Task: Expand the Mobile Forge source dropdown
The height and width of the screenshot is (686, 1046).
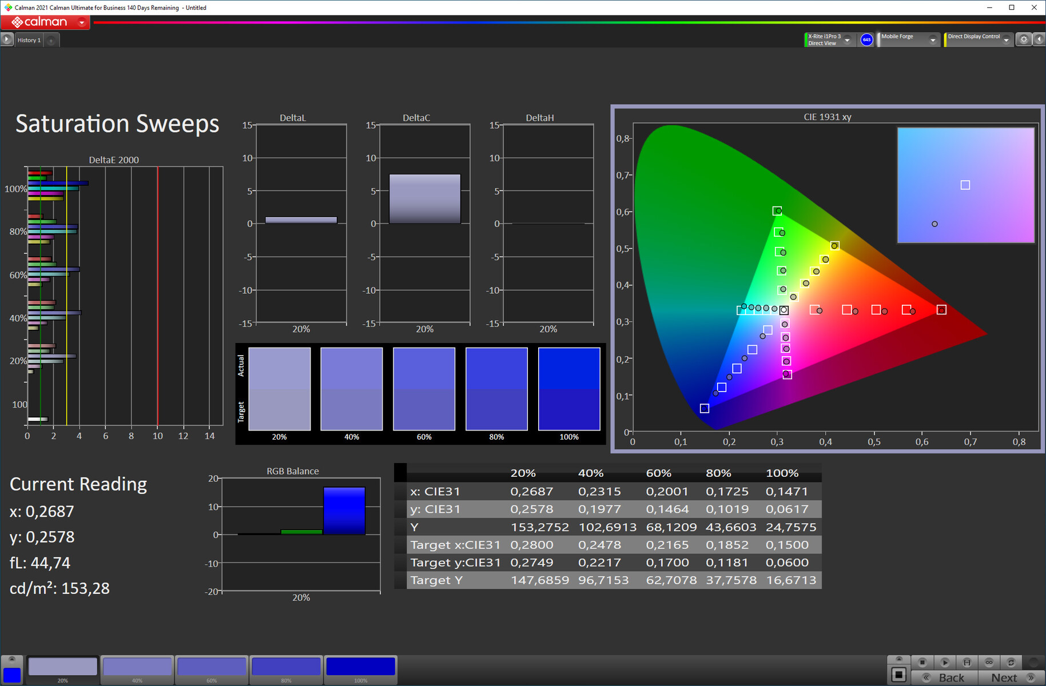Action: click(933, 40)
